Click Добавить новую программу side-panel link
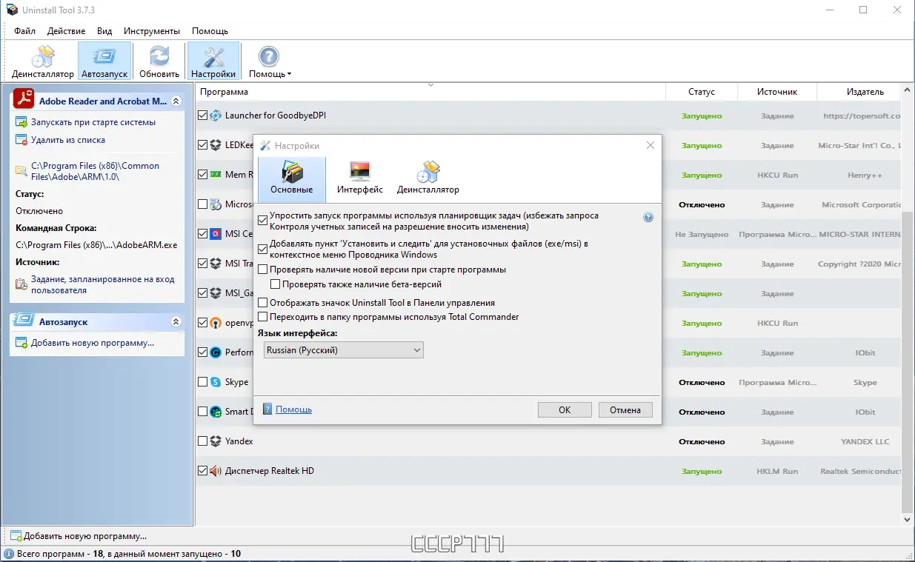 tap(93, 343)
